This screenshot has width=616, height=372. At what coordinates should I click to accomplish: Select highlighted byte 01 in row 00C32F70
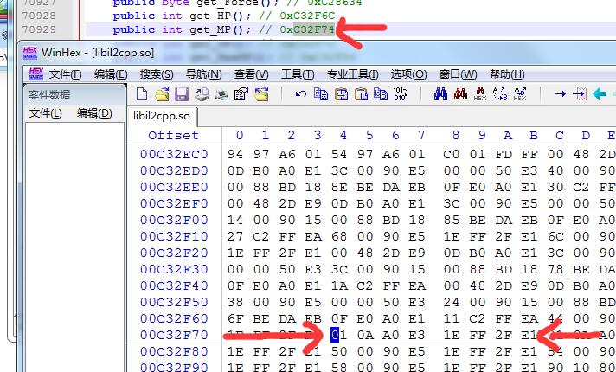pos(338,335)
